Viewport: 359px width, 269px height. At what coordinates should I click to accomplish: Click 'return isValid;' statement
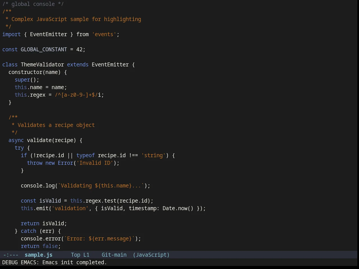pos(44,223)
